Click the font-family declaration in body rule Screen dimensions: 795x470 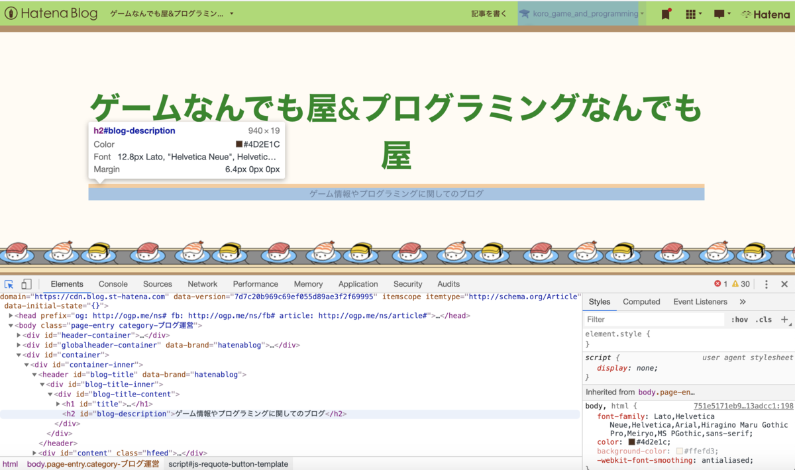[x=692, y=425]
